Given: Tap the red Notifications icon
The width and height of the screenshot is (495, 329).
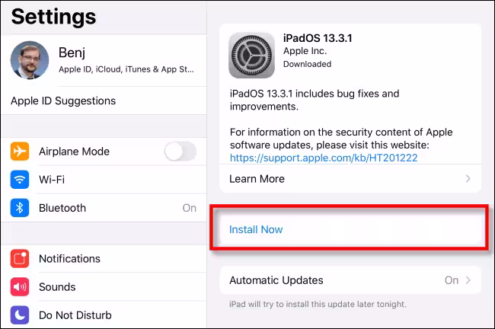Looking at the screenshot, I should (20, 259).
